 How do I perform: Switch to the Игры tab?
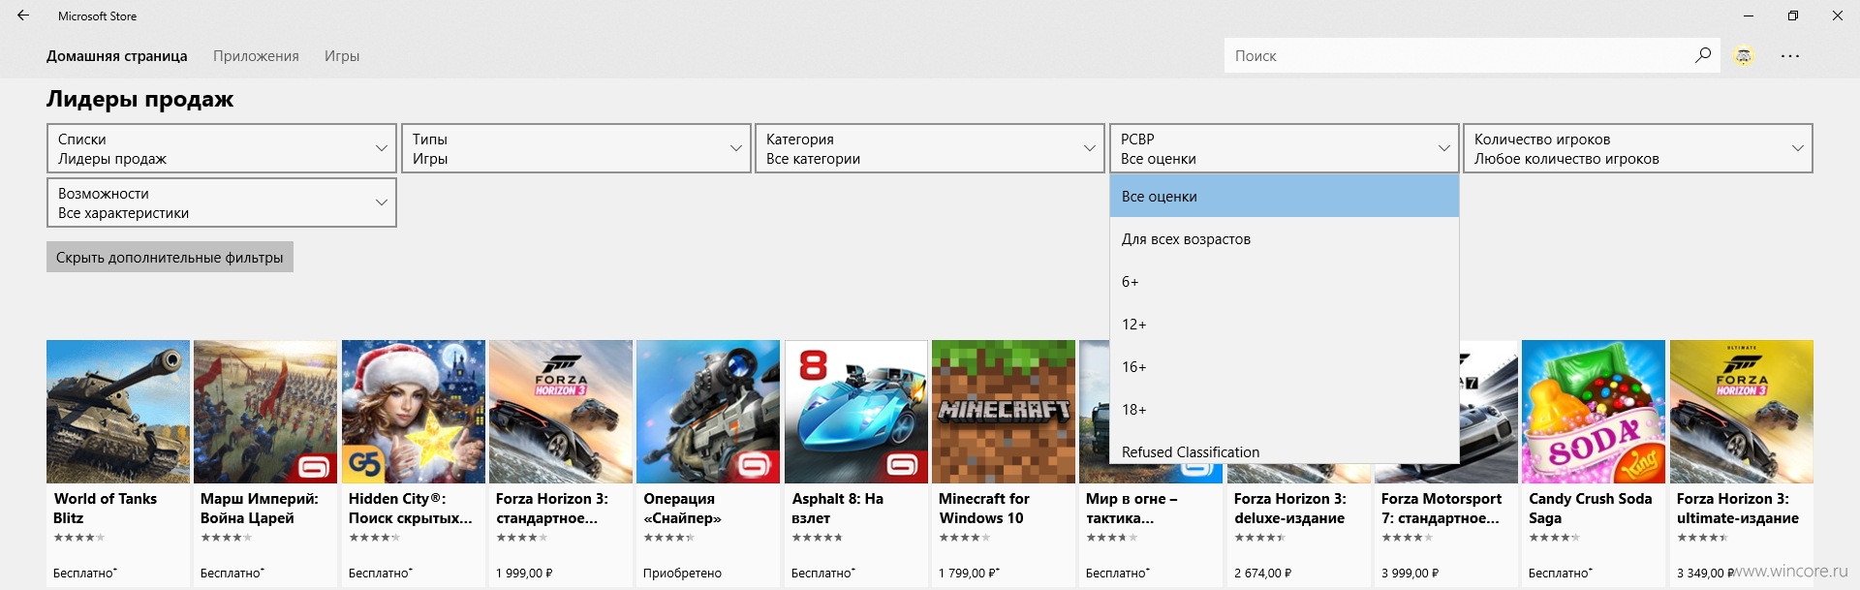tap(342, 56)
